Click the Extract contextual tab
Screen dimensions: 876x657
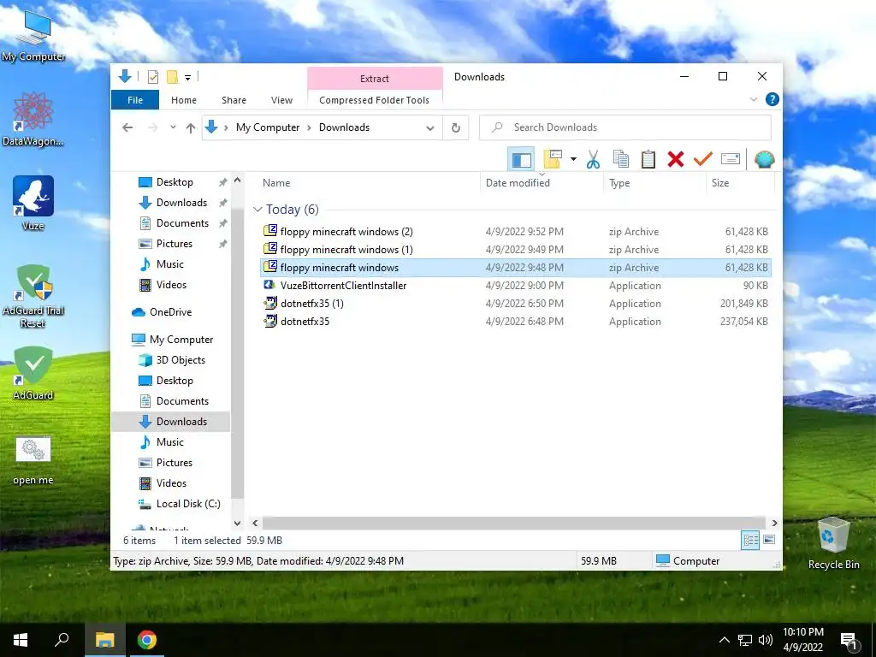point(375,79)
